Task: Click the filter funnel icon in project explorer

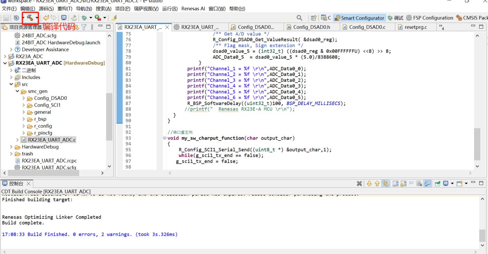Action: pos(83,27)
